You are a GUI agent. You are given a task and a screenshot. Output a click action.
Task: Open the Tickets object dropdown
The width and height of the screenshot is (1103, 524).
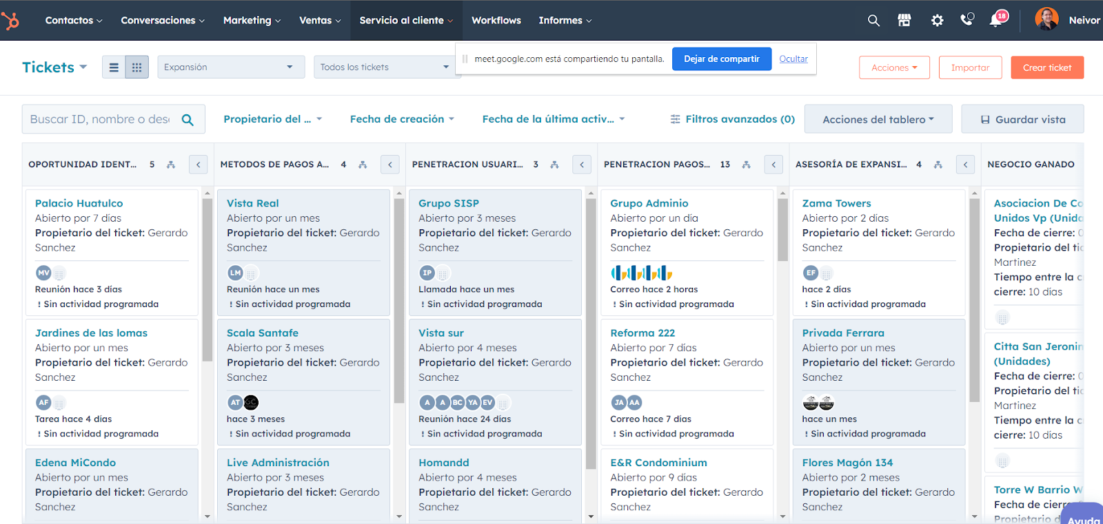[54, 67]
